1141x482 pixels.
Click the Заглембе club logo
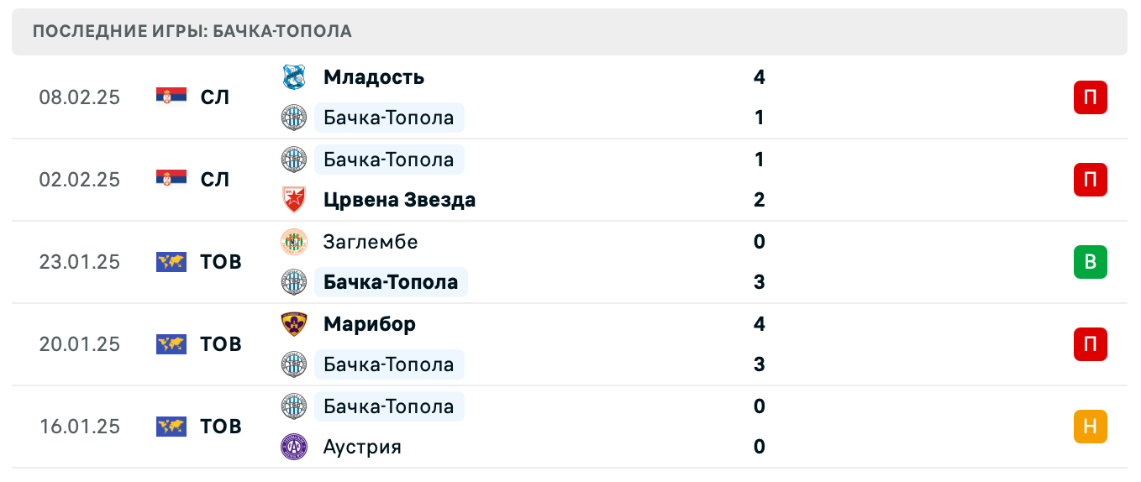click(x=293, y=242)
